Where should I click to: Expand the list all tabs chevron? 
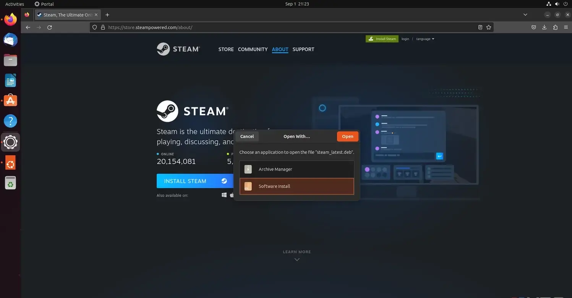pyautogui.click(x=525, y=15)
